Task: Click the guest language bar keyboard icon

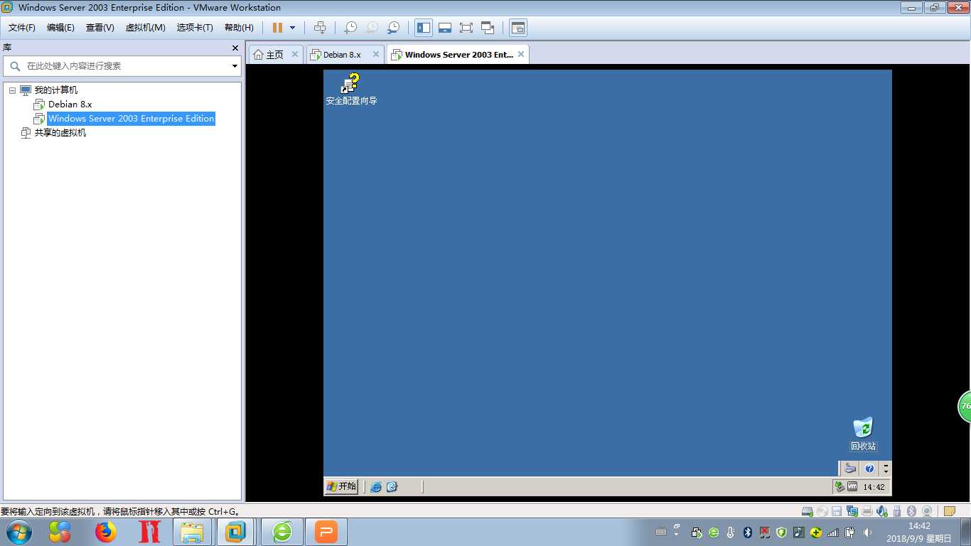Action: point(850,469)
